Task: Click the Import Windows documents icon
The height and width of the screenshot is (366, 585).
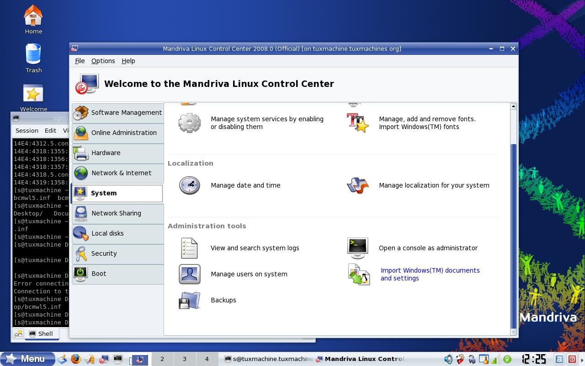Action: point(359,274)
